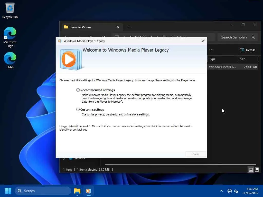Click the Media Player taskbar icon
This screenshot has height=197, width=263.
(x=88, y=191)
